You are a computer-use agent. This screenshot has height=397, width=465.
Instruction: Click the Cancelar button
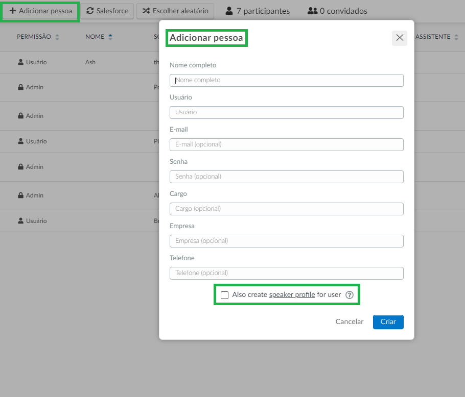point(350,322)
